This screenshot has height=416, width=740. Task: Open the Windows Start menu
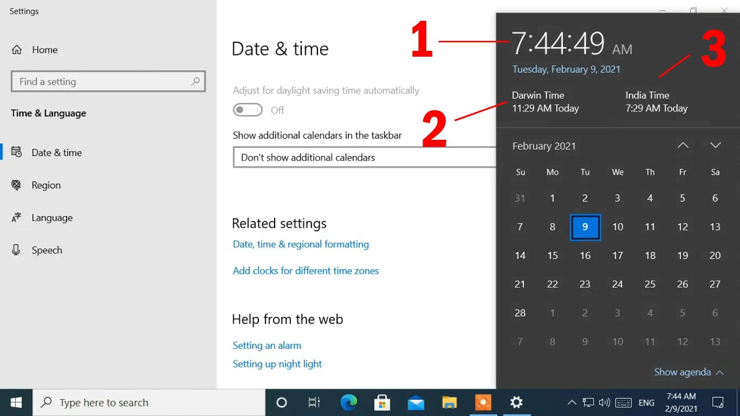point(16,403)
